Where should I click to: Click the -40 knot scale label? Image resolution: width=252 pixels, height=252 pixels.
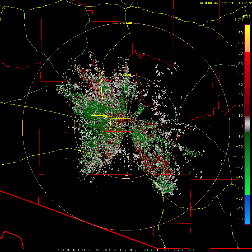239,167
